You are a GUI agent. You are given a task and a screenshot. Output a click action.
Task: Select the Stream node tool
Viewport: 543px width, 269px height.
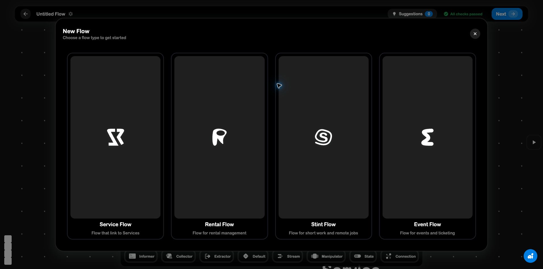pyautogui.click(x=288, y=256)
